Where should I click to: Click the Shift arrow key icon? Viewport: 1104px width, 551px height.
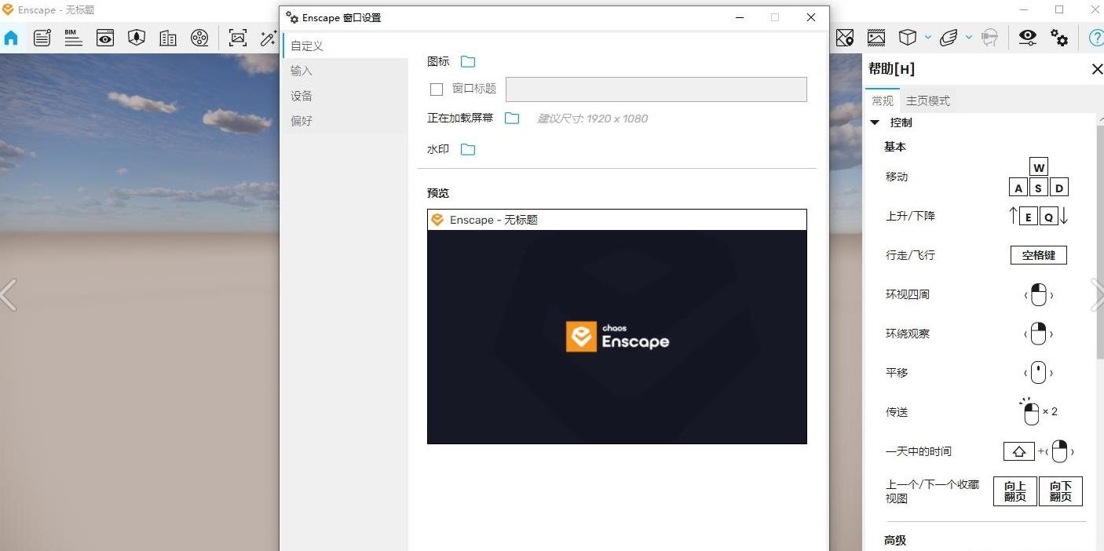pyautogui.click(x=1019, y=451)
